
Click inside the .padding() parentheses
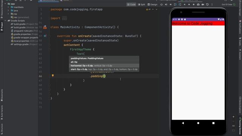(104, 76)
